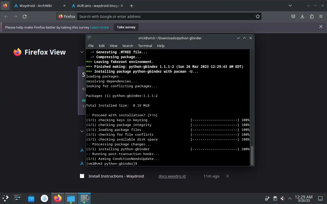Dismiss the survey notification bar
This screenshot has height=204, width=327.
point(321,27)
